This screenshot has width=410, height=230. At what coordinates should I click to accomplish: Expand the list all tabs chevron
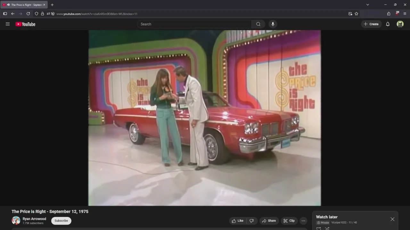(x=367, y=5)
